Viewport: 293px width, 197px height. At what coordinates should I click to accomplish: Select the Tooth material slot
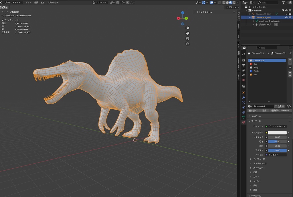coord(256,71)
